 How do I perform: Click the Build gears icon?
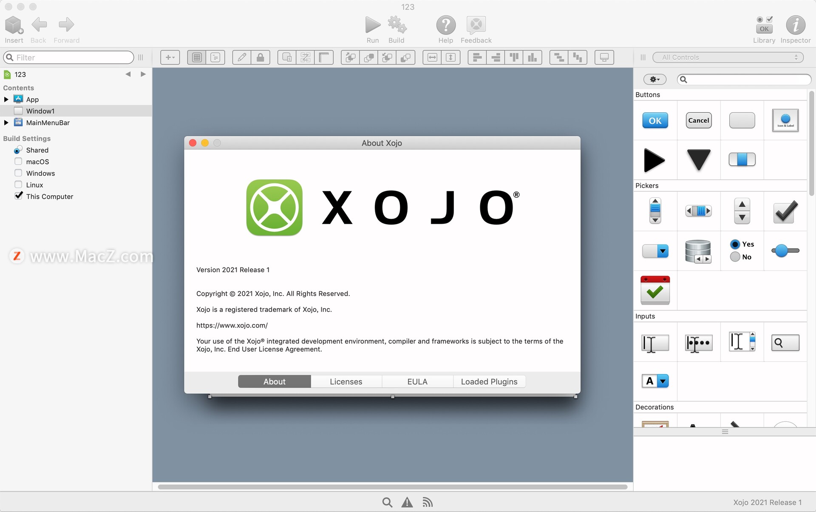(x=397, y=25)
